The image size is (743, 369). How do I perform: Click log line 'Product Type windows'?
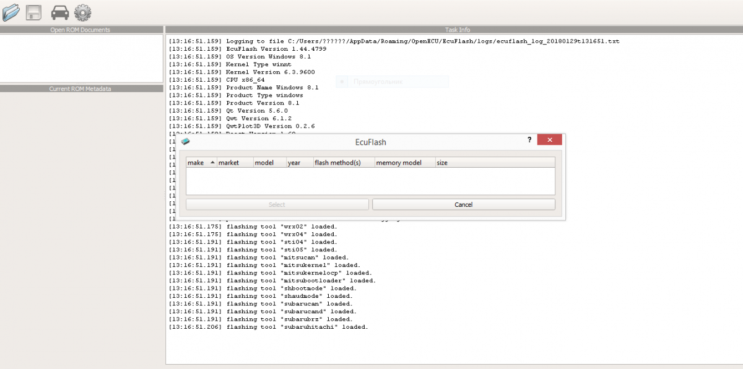[x=236, y=95]
